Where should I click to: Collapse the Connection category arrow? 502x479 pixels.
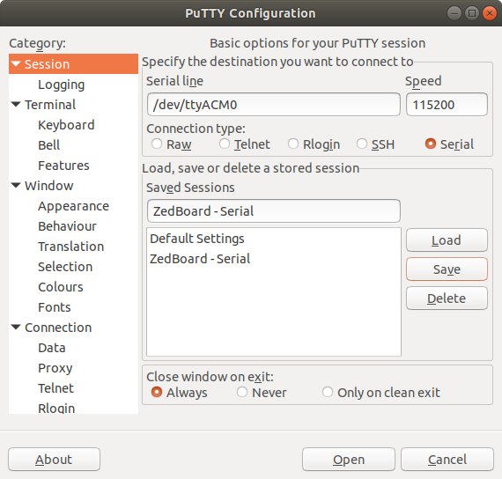point(16,328)
